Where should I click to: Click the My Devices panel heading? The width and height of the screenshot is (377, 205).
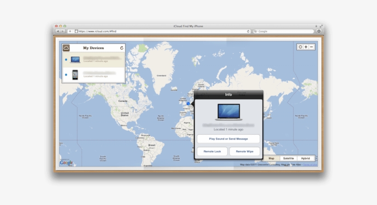click(x=93, y=48)
